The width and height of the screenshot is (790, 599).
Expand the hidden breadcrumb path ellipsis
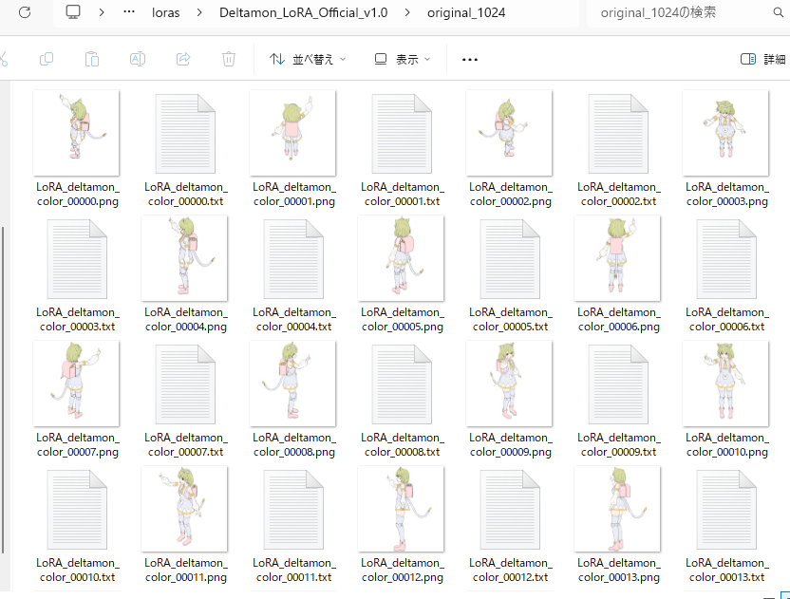(x=129, y=12)
